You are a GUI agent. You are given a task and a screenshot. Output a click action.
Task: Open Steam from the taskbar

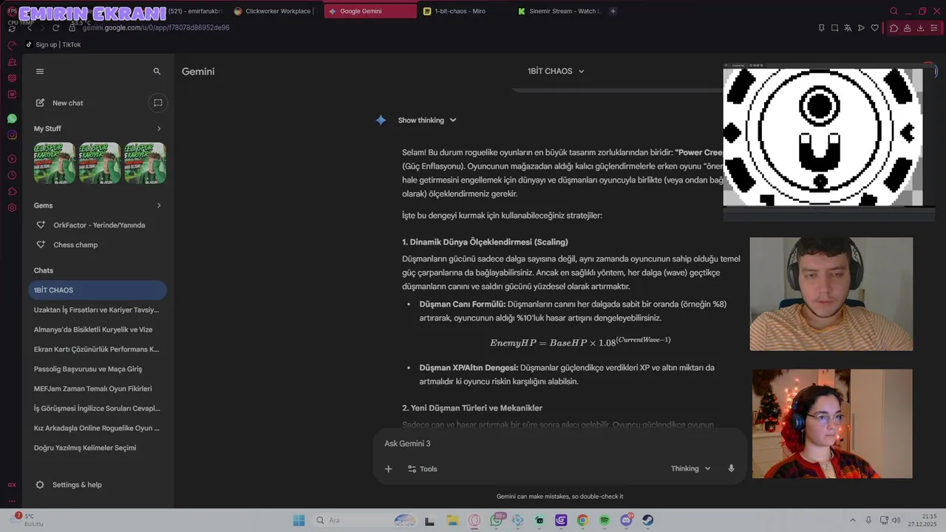coord(647,520)
